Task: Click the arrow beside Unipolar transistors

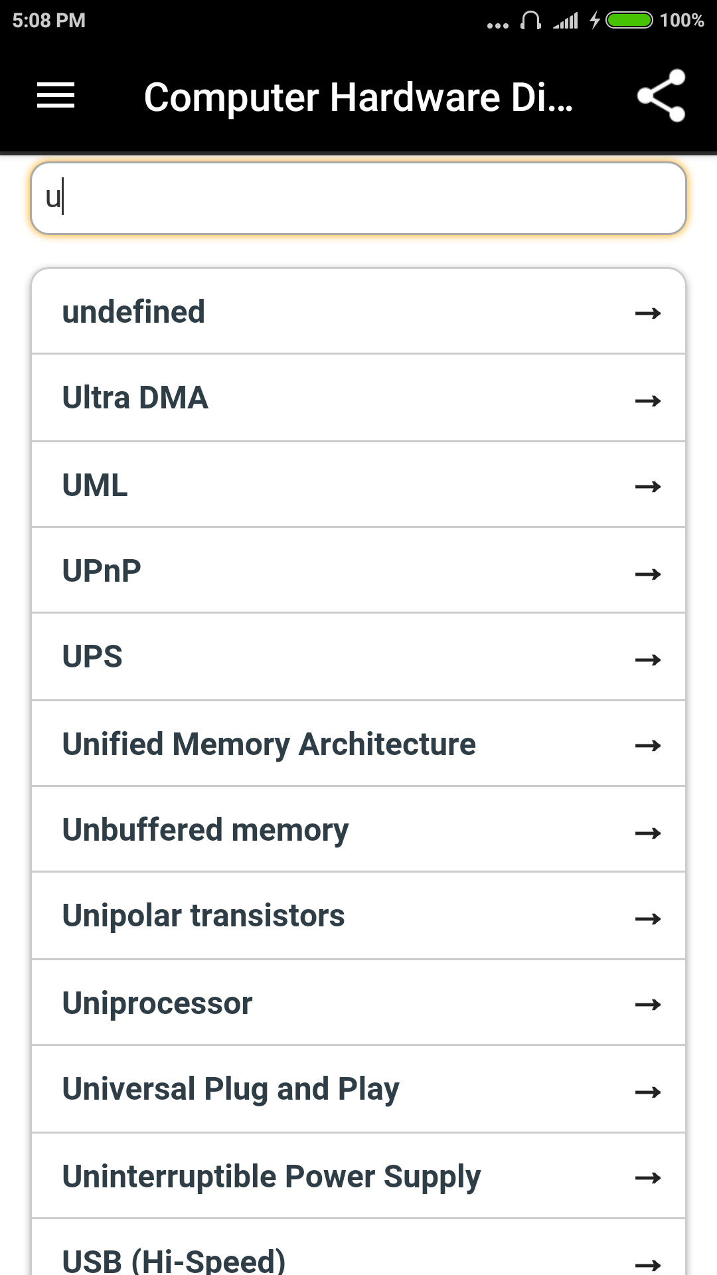Action: click(648, 919)
